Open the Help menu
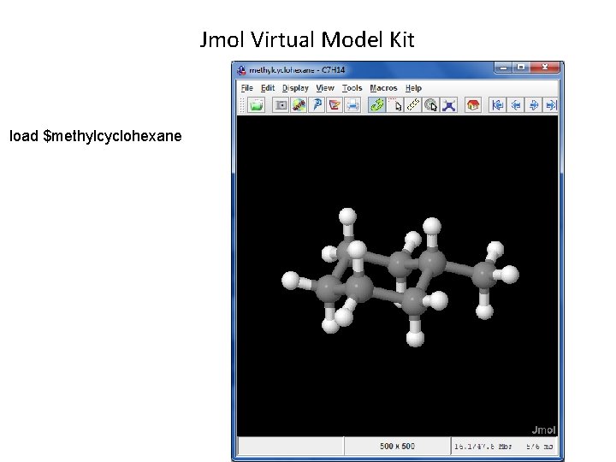Image resolution: width=616 pixels, height=462 pixels. (x=413, y=88)
